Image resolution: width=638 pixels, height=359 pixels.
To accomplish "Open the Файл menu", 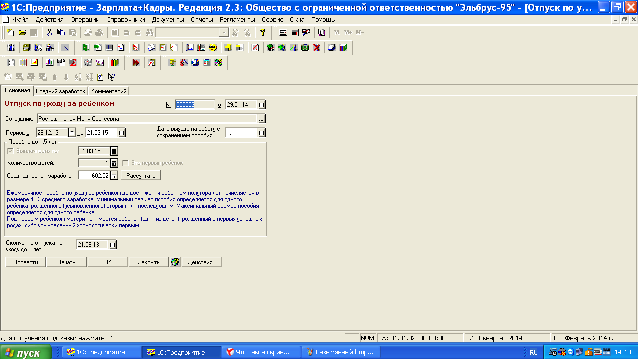I will pyautogui.click(x=21, y=20).
